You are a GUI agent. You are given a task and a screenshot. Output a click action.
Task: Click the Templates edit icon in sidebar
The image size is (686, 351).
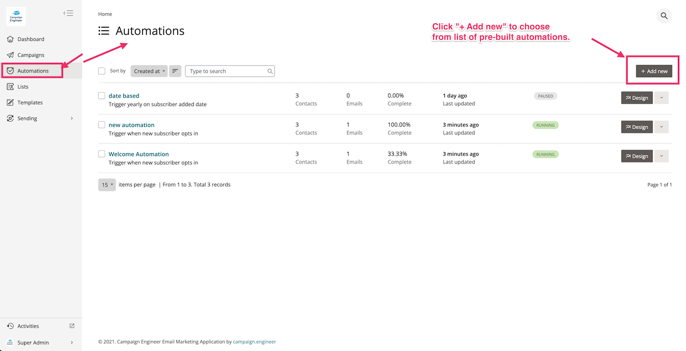[10, 103]
